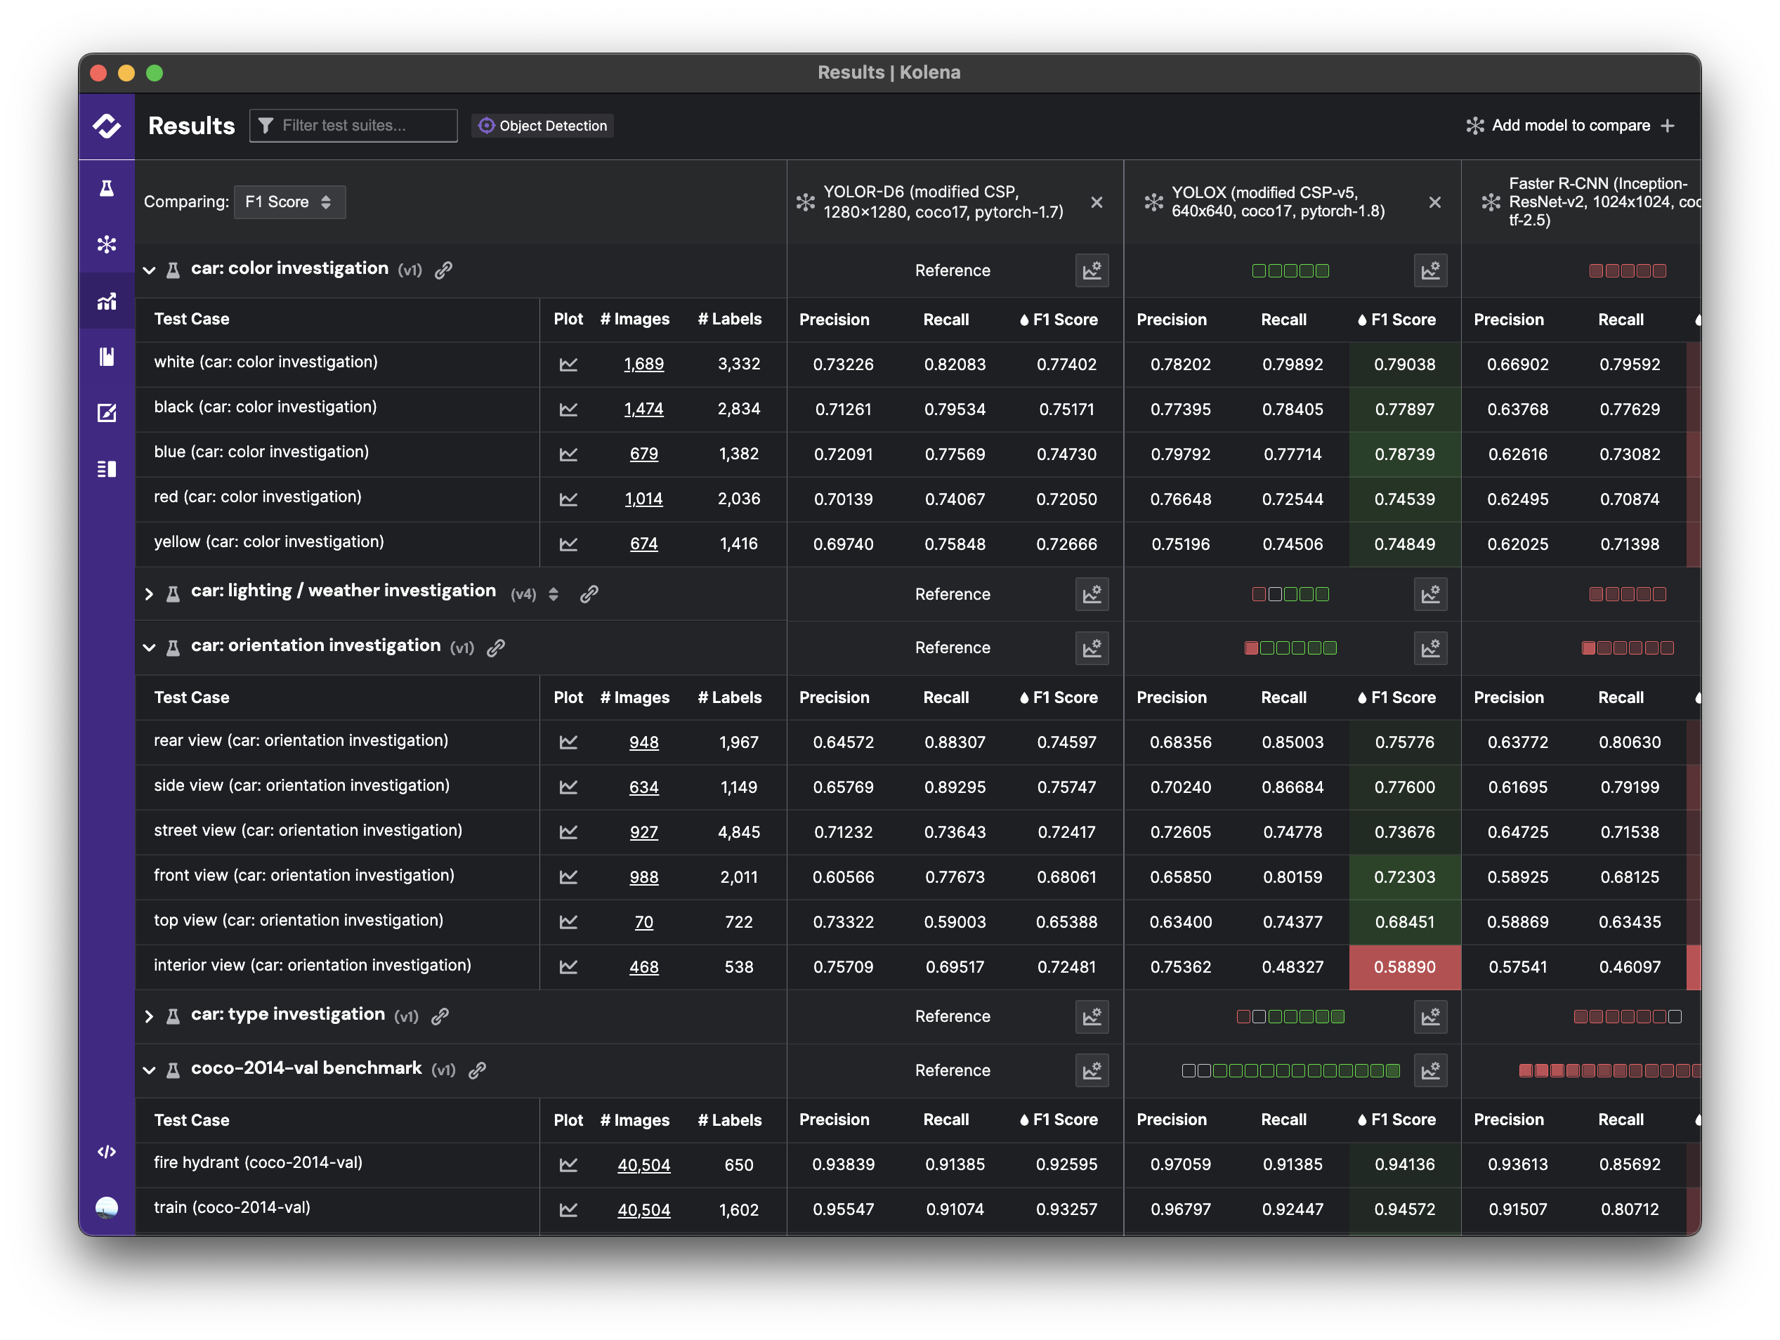
Task: Open 948 images link for rear view
Action: click(x=643, y=742)
